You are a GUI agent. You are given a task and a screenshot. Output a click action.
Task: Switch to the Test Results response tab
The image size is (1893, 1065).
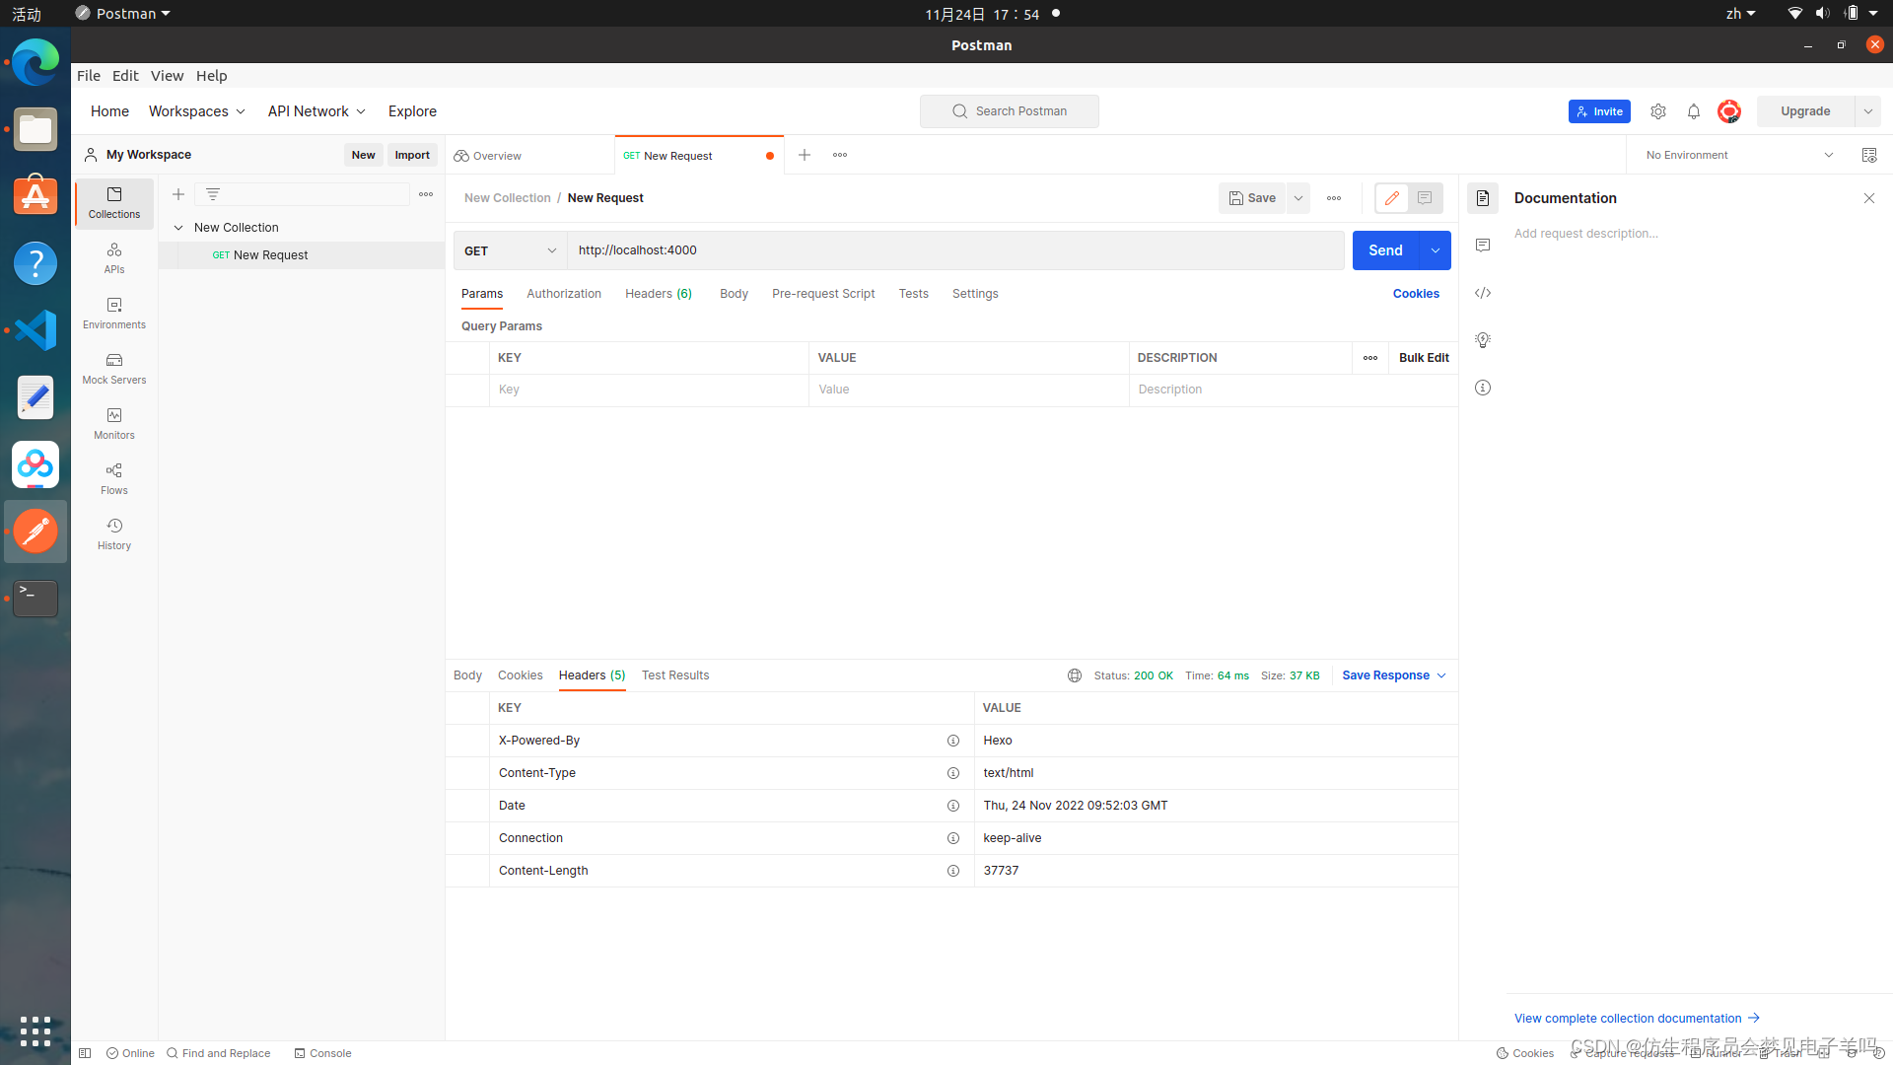pyautogui.click(x=674, y=674)
